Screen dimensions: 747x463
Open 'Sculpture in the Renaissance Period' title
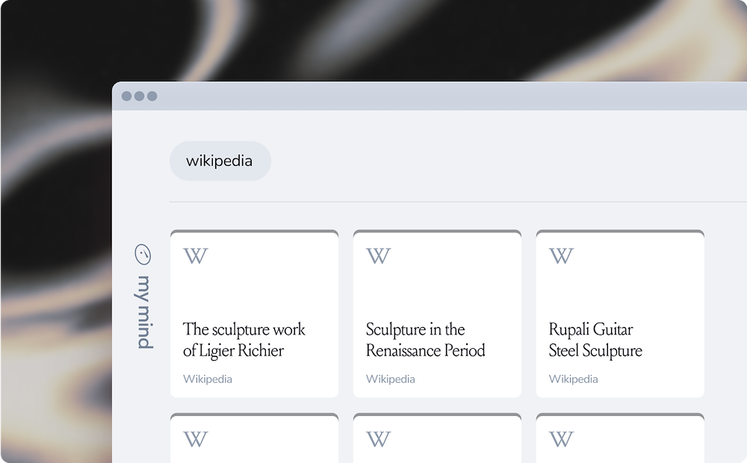click(x=426, y=340)
